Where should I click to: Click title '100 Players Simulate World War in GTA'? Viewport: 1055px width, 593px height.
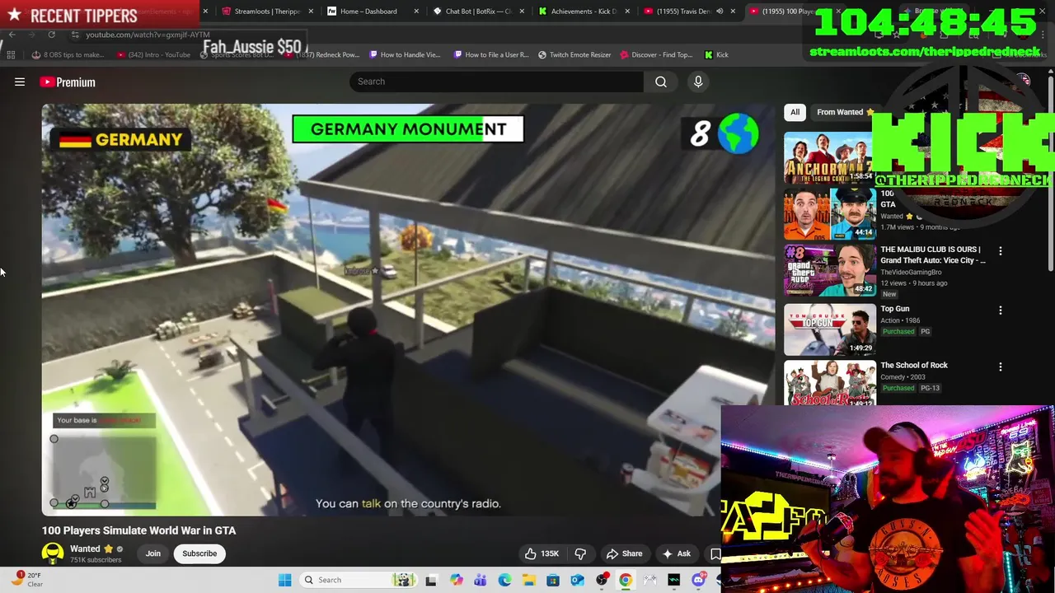(x=138, y=530)
